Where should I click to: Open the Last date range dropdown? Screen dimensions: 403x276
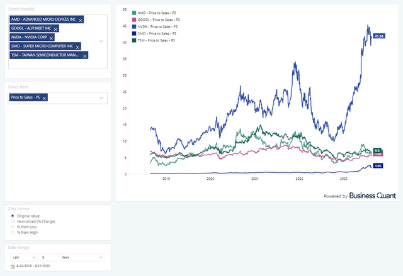click(24, 257)
